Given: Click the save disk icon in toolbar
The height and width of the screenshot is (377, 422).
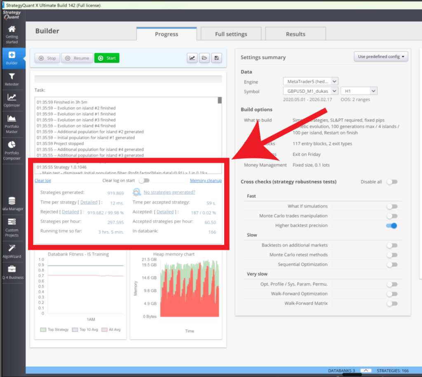Looking at the screenshot, I should click(217, 58).
